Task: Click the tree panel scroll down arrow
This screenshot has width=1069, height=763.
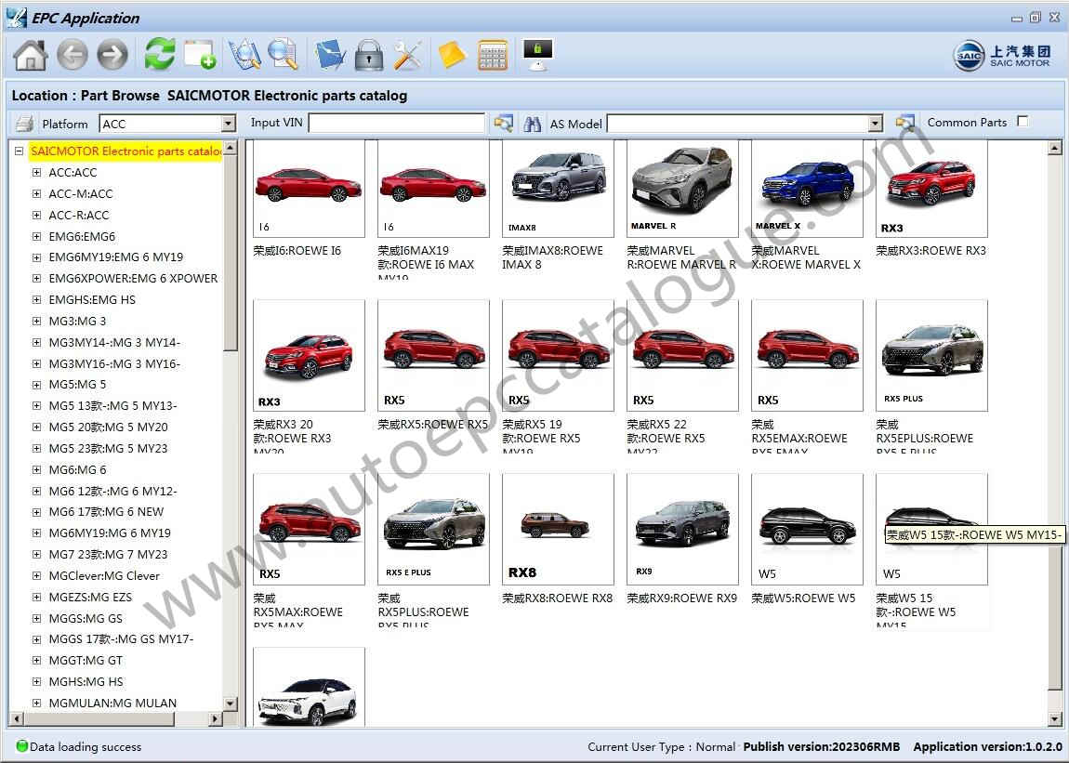Action: pyautogui.click(x=230, y=704)
